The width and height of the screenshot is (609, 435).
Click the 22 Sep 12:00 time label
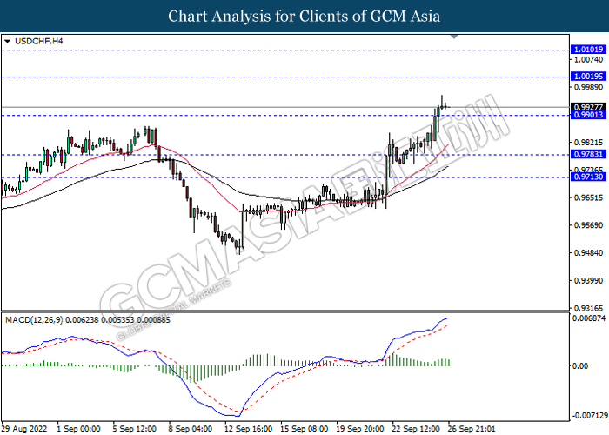click(416, 429)
